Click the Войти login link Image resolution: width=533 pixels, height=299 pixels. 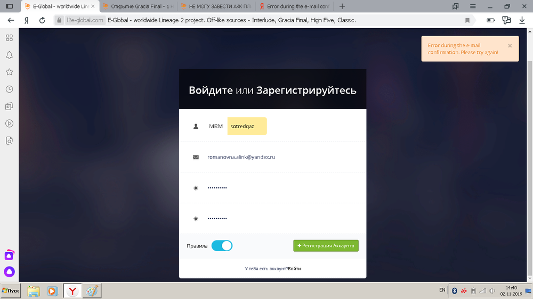[x=294, y=269]
